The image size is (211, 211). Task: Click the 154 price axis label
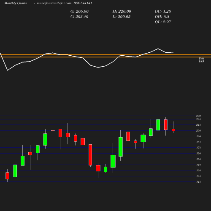pyautogui.click(x=198, y=159)
